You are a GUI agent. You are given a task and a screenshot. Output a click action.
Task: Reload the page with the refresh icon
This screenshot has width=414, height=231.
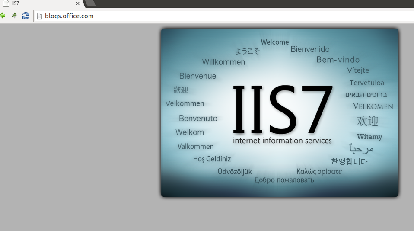(x=26, y=16)
